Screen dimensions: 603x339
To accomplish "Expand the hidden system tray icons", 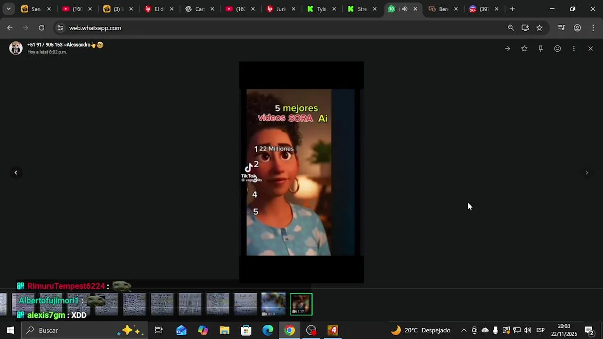I will (464, 331).
